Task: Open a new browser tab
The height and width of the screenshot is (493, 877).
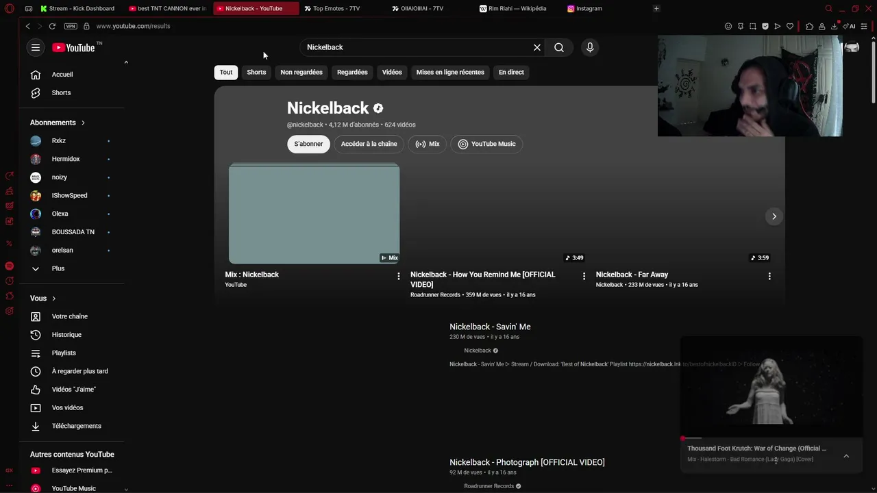Action: click(656, 9)
